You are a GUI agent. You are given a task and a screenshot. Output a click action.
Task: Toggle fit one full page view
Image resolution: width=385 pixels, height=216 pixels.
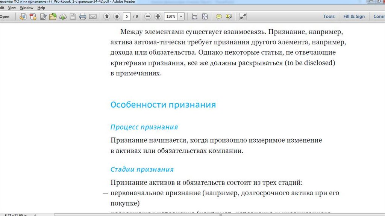click(x=205, y=17)
